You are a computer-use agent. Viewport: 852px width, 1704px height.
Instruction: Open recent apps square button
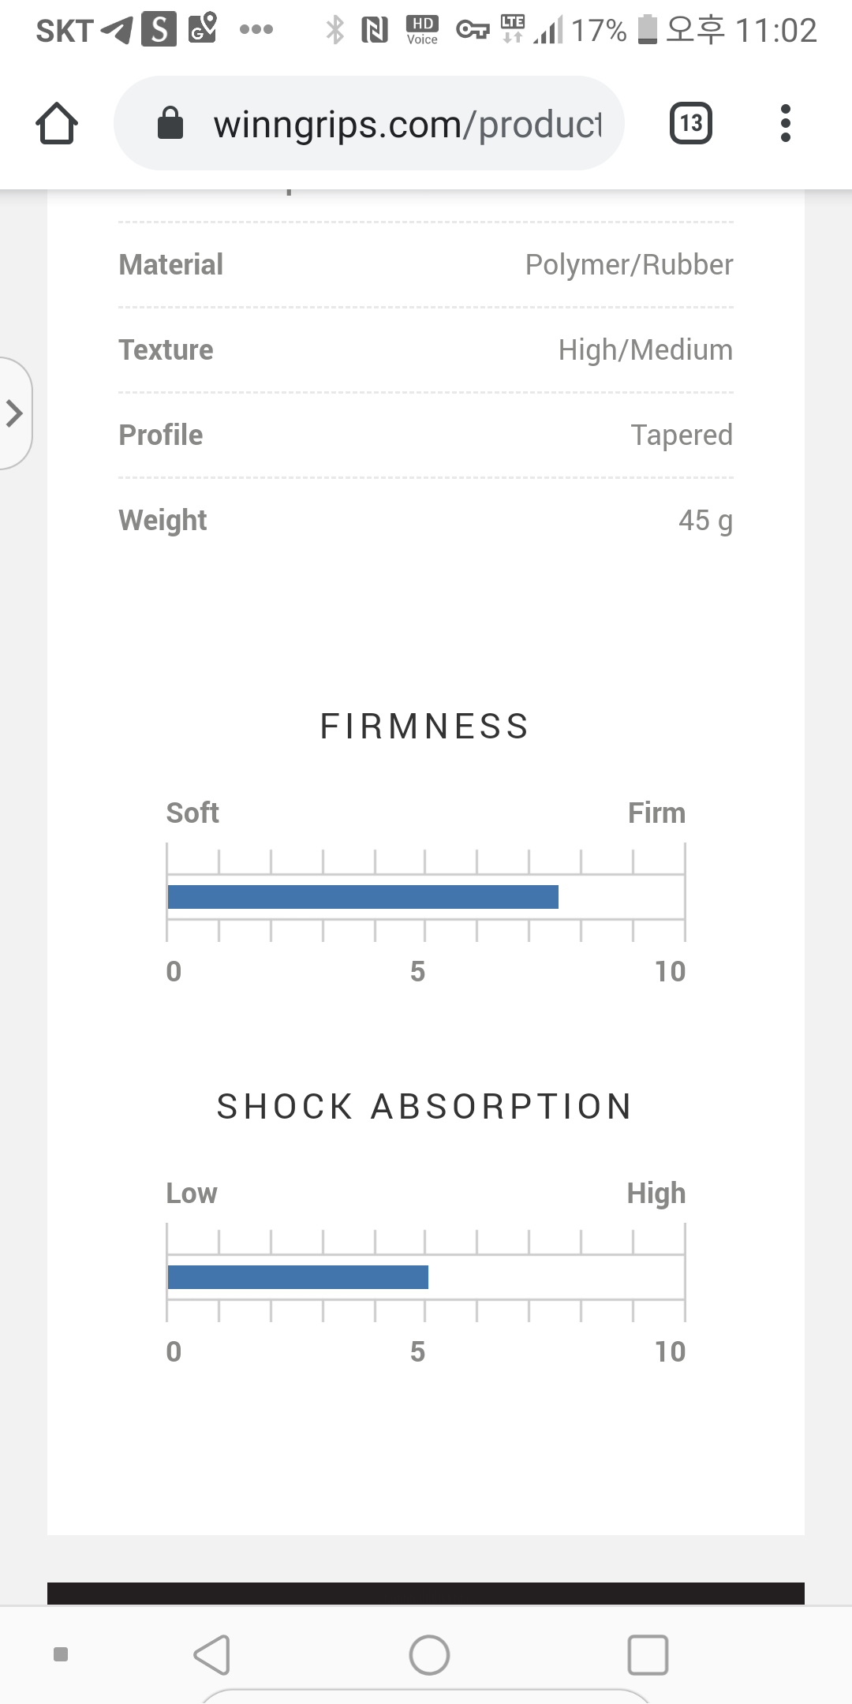coord(648,1654)
